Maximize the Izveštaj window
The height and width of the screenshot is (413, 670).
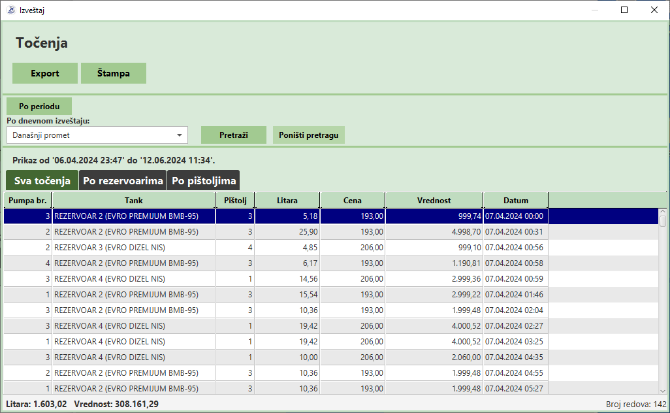(x=624, y=10)
